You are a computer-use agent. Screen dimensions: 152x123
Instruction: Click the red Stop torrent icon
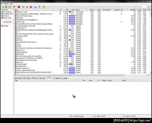[31, 7]
